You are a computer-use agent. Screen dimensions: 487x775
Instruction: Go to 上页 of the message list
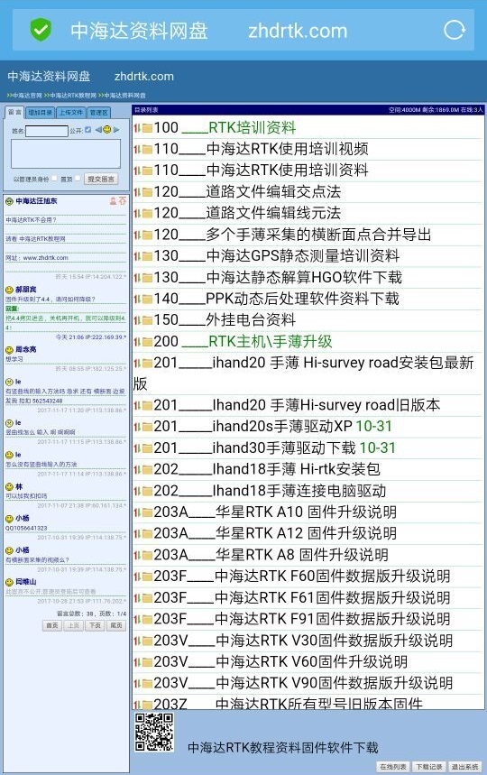coord(73,625)
